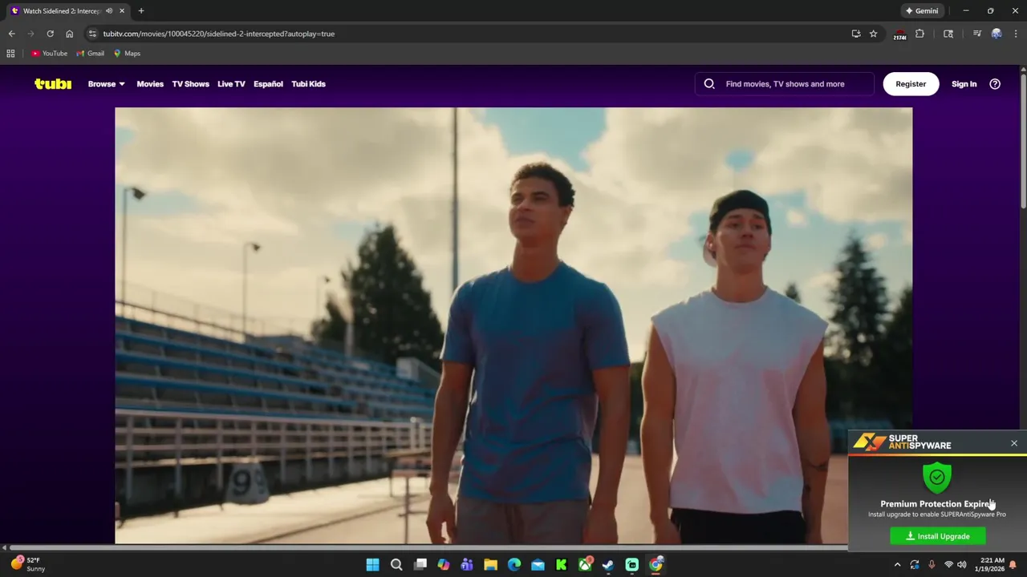Screen dimensions: 1027x577
Task: Open the Chrome profile avatar
Action: pos(997,34)
